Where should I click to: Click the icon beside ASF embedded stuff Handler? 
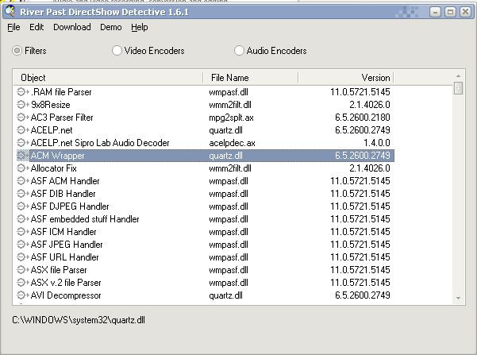(x=23, y=219)
